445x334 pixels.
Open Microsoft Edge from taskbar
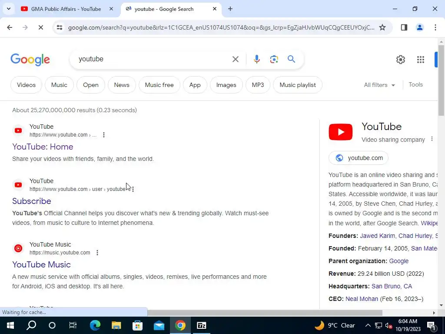click(95, 325)
